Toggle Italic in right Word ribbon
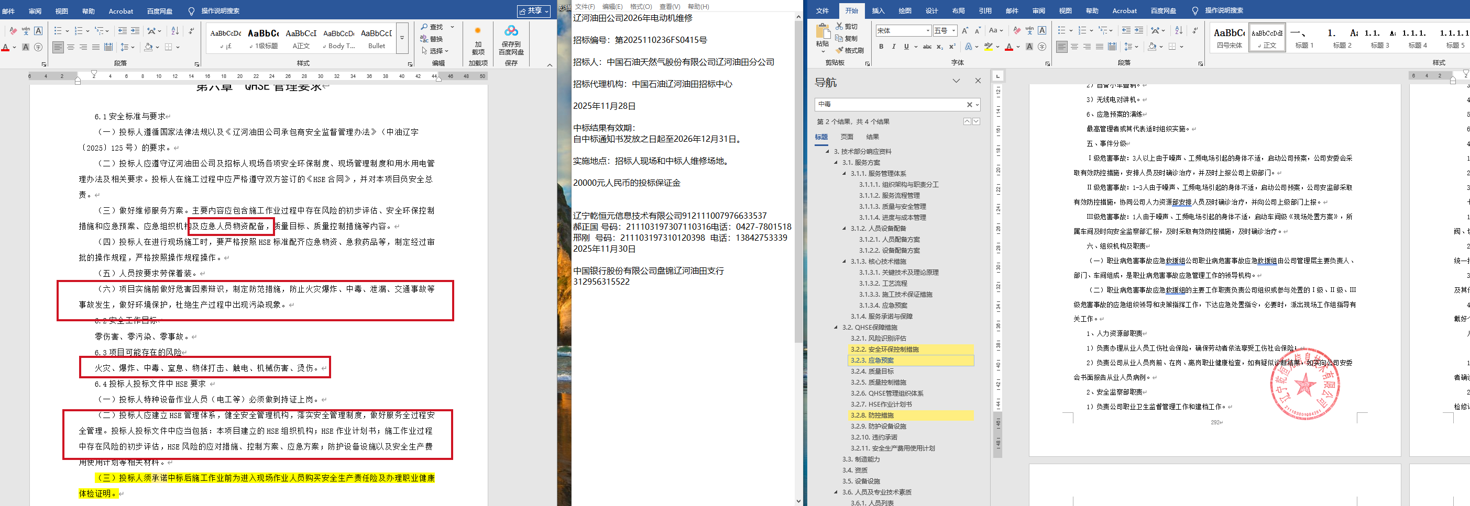Viewport: 1470px width, 506px height. coord(894,47)
